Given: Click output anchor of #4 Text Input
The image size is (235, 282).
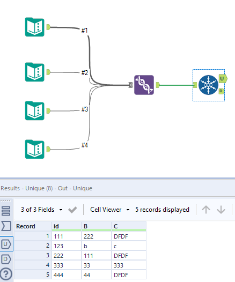Looking at the screenshot, I should click(48, 149).
